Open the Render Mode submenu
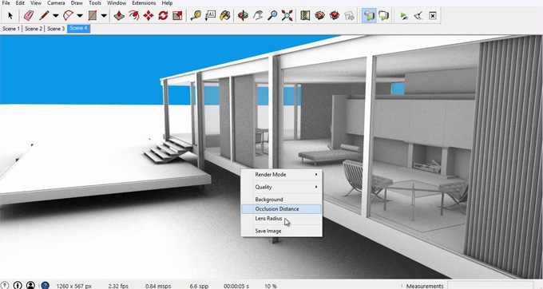The width and height of the screenshot is (543, 289). (x=282, y=175)
